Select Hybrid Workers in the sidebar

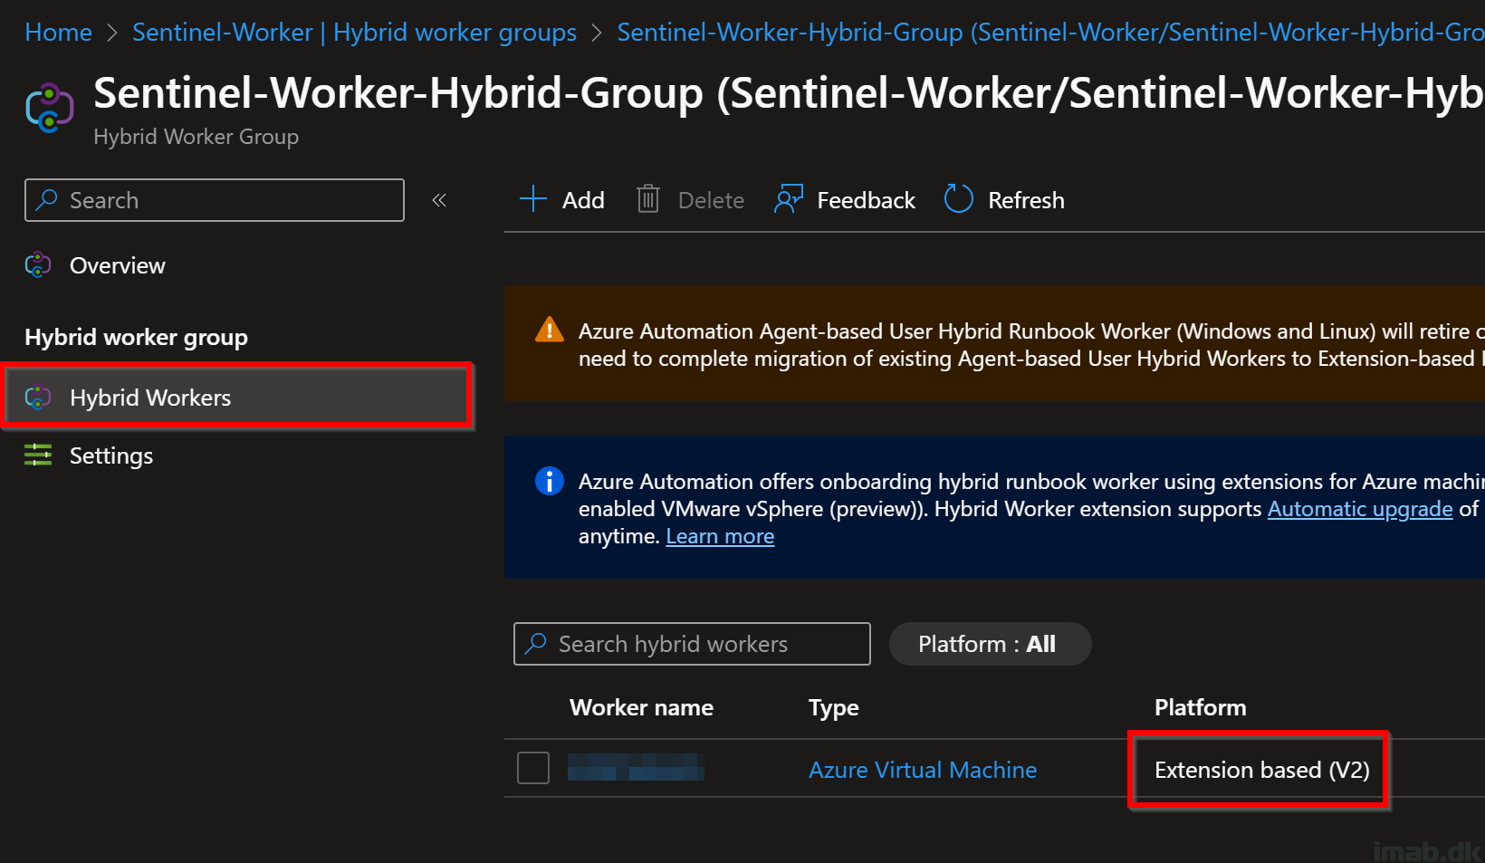pos(236,398)
